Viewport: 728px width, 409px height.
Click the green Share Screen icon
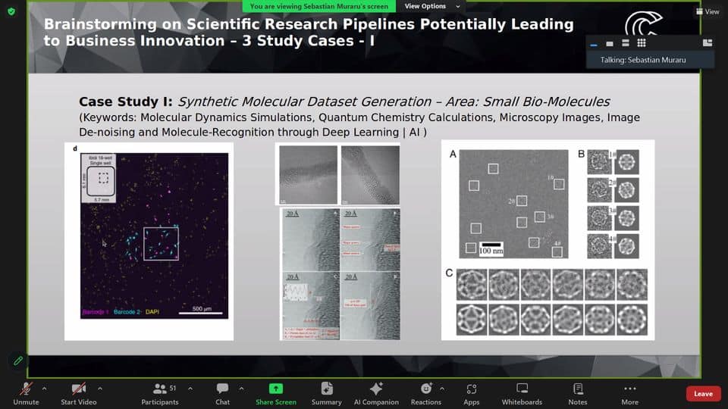pyautogui.click(x=275, y=389)
